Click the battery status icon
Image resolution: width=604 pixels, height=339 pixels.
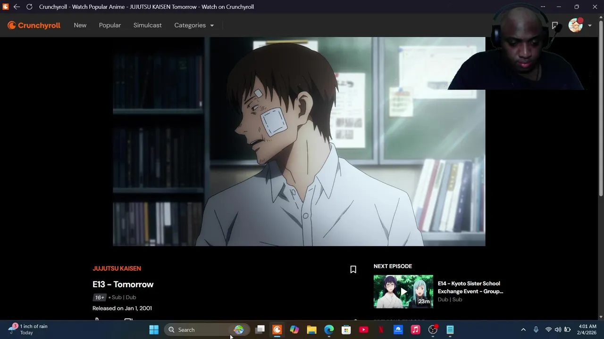point(567,330)
